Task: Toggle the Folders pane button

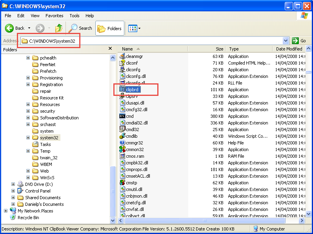Action: tap(109, 29)
